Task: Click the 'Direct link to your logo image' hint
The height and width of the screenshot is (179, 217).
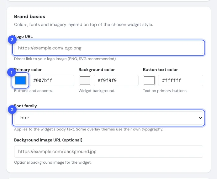Action: point(65,59)
